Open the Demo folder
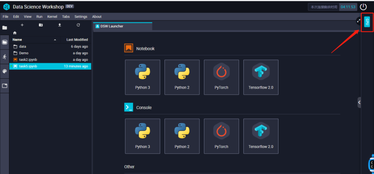Viewport: 374px width, 174px height. (50, 53)
